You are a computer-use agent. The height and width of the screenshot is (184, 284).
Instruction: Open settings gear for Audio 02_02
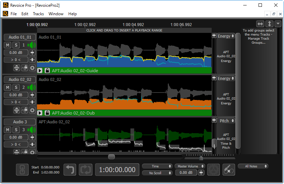[x=32, y=110]
